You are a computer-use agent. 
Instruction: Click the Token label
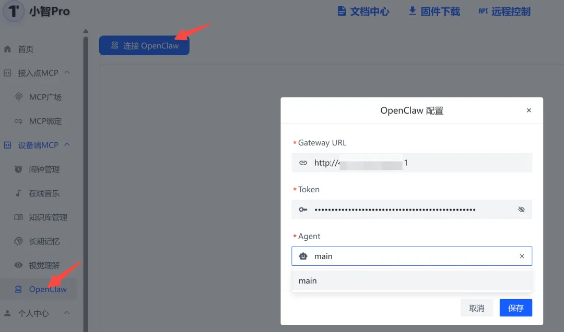pyautogui.click(x=309, y=189)
